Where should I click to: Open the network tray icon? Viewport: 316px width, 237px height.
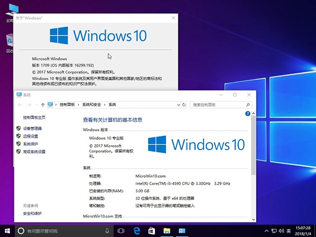(274, 231)
